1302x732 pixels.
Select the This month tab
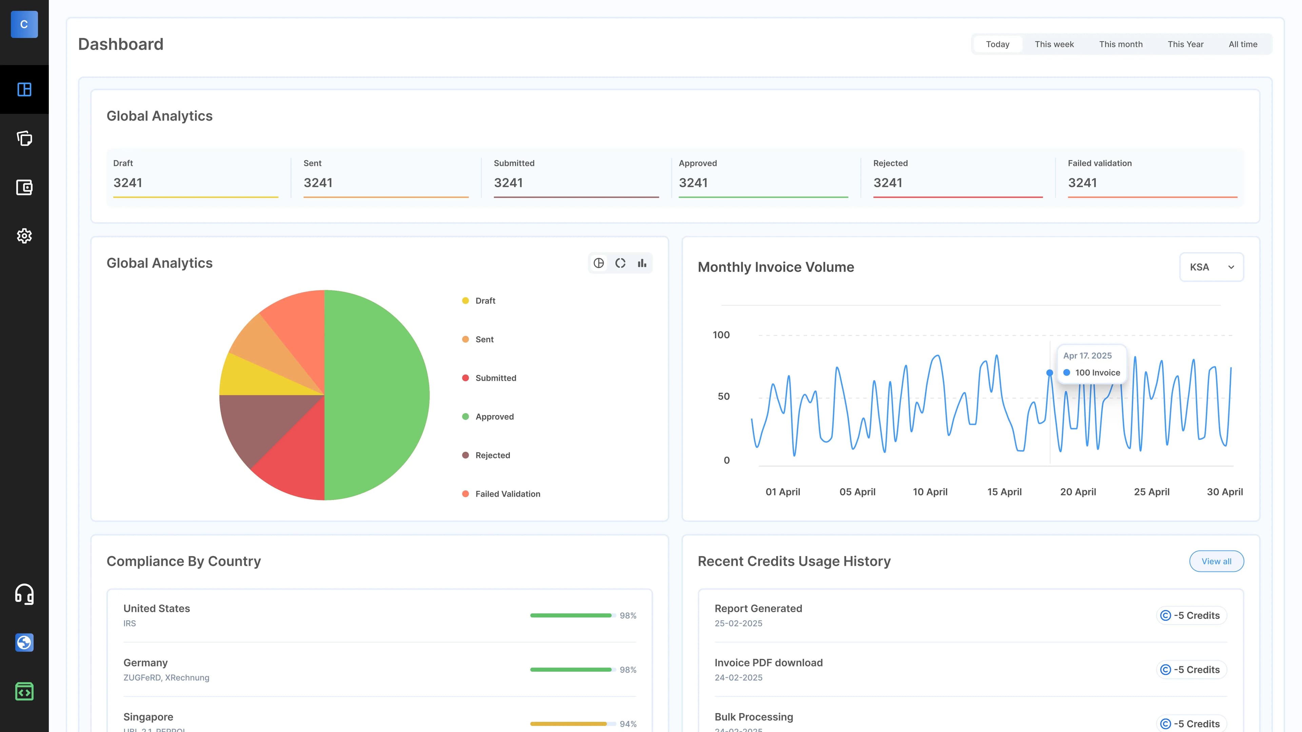[1121, 44]
